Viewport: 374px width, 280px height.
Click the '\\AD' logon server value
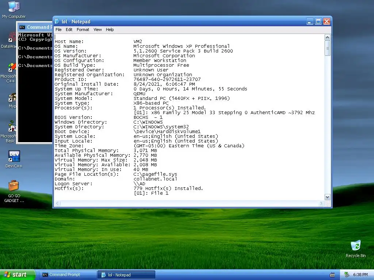coord(139,184)
